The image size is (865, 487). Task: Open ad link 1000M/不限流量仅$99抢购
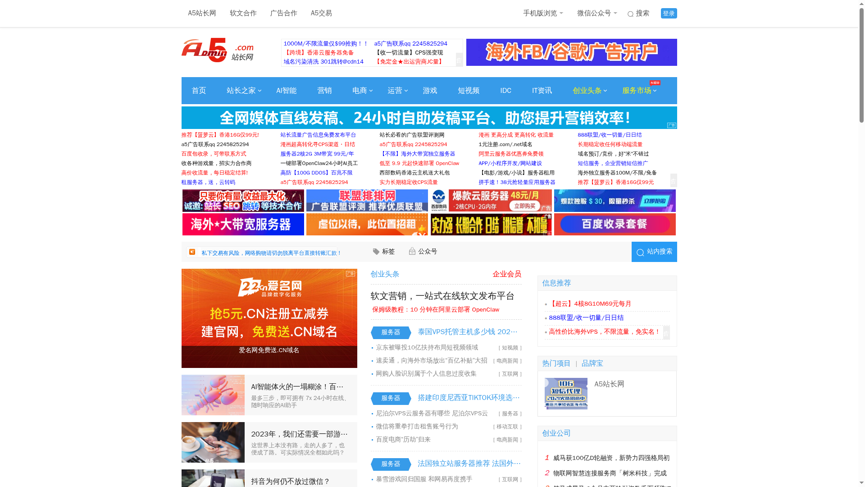(x=326, y=44)
